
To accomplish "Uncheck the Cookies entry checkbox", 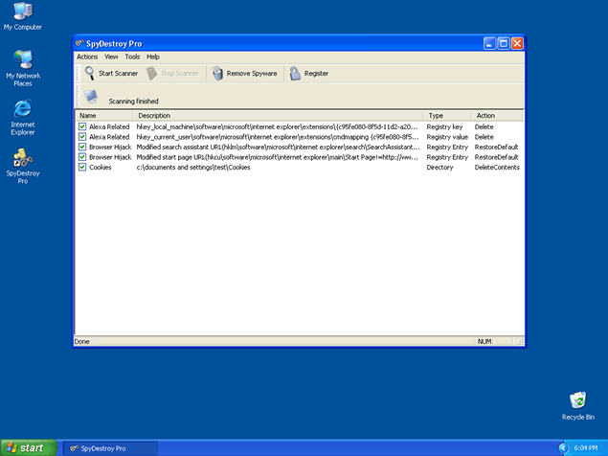I will coord(82,167).
